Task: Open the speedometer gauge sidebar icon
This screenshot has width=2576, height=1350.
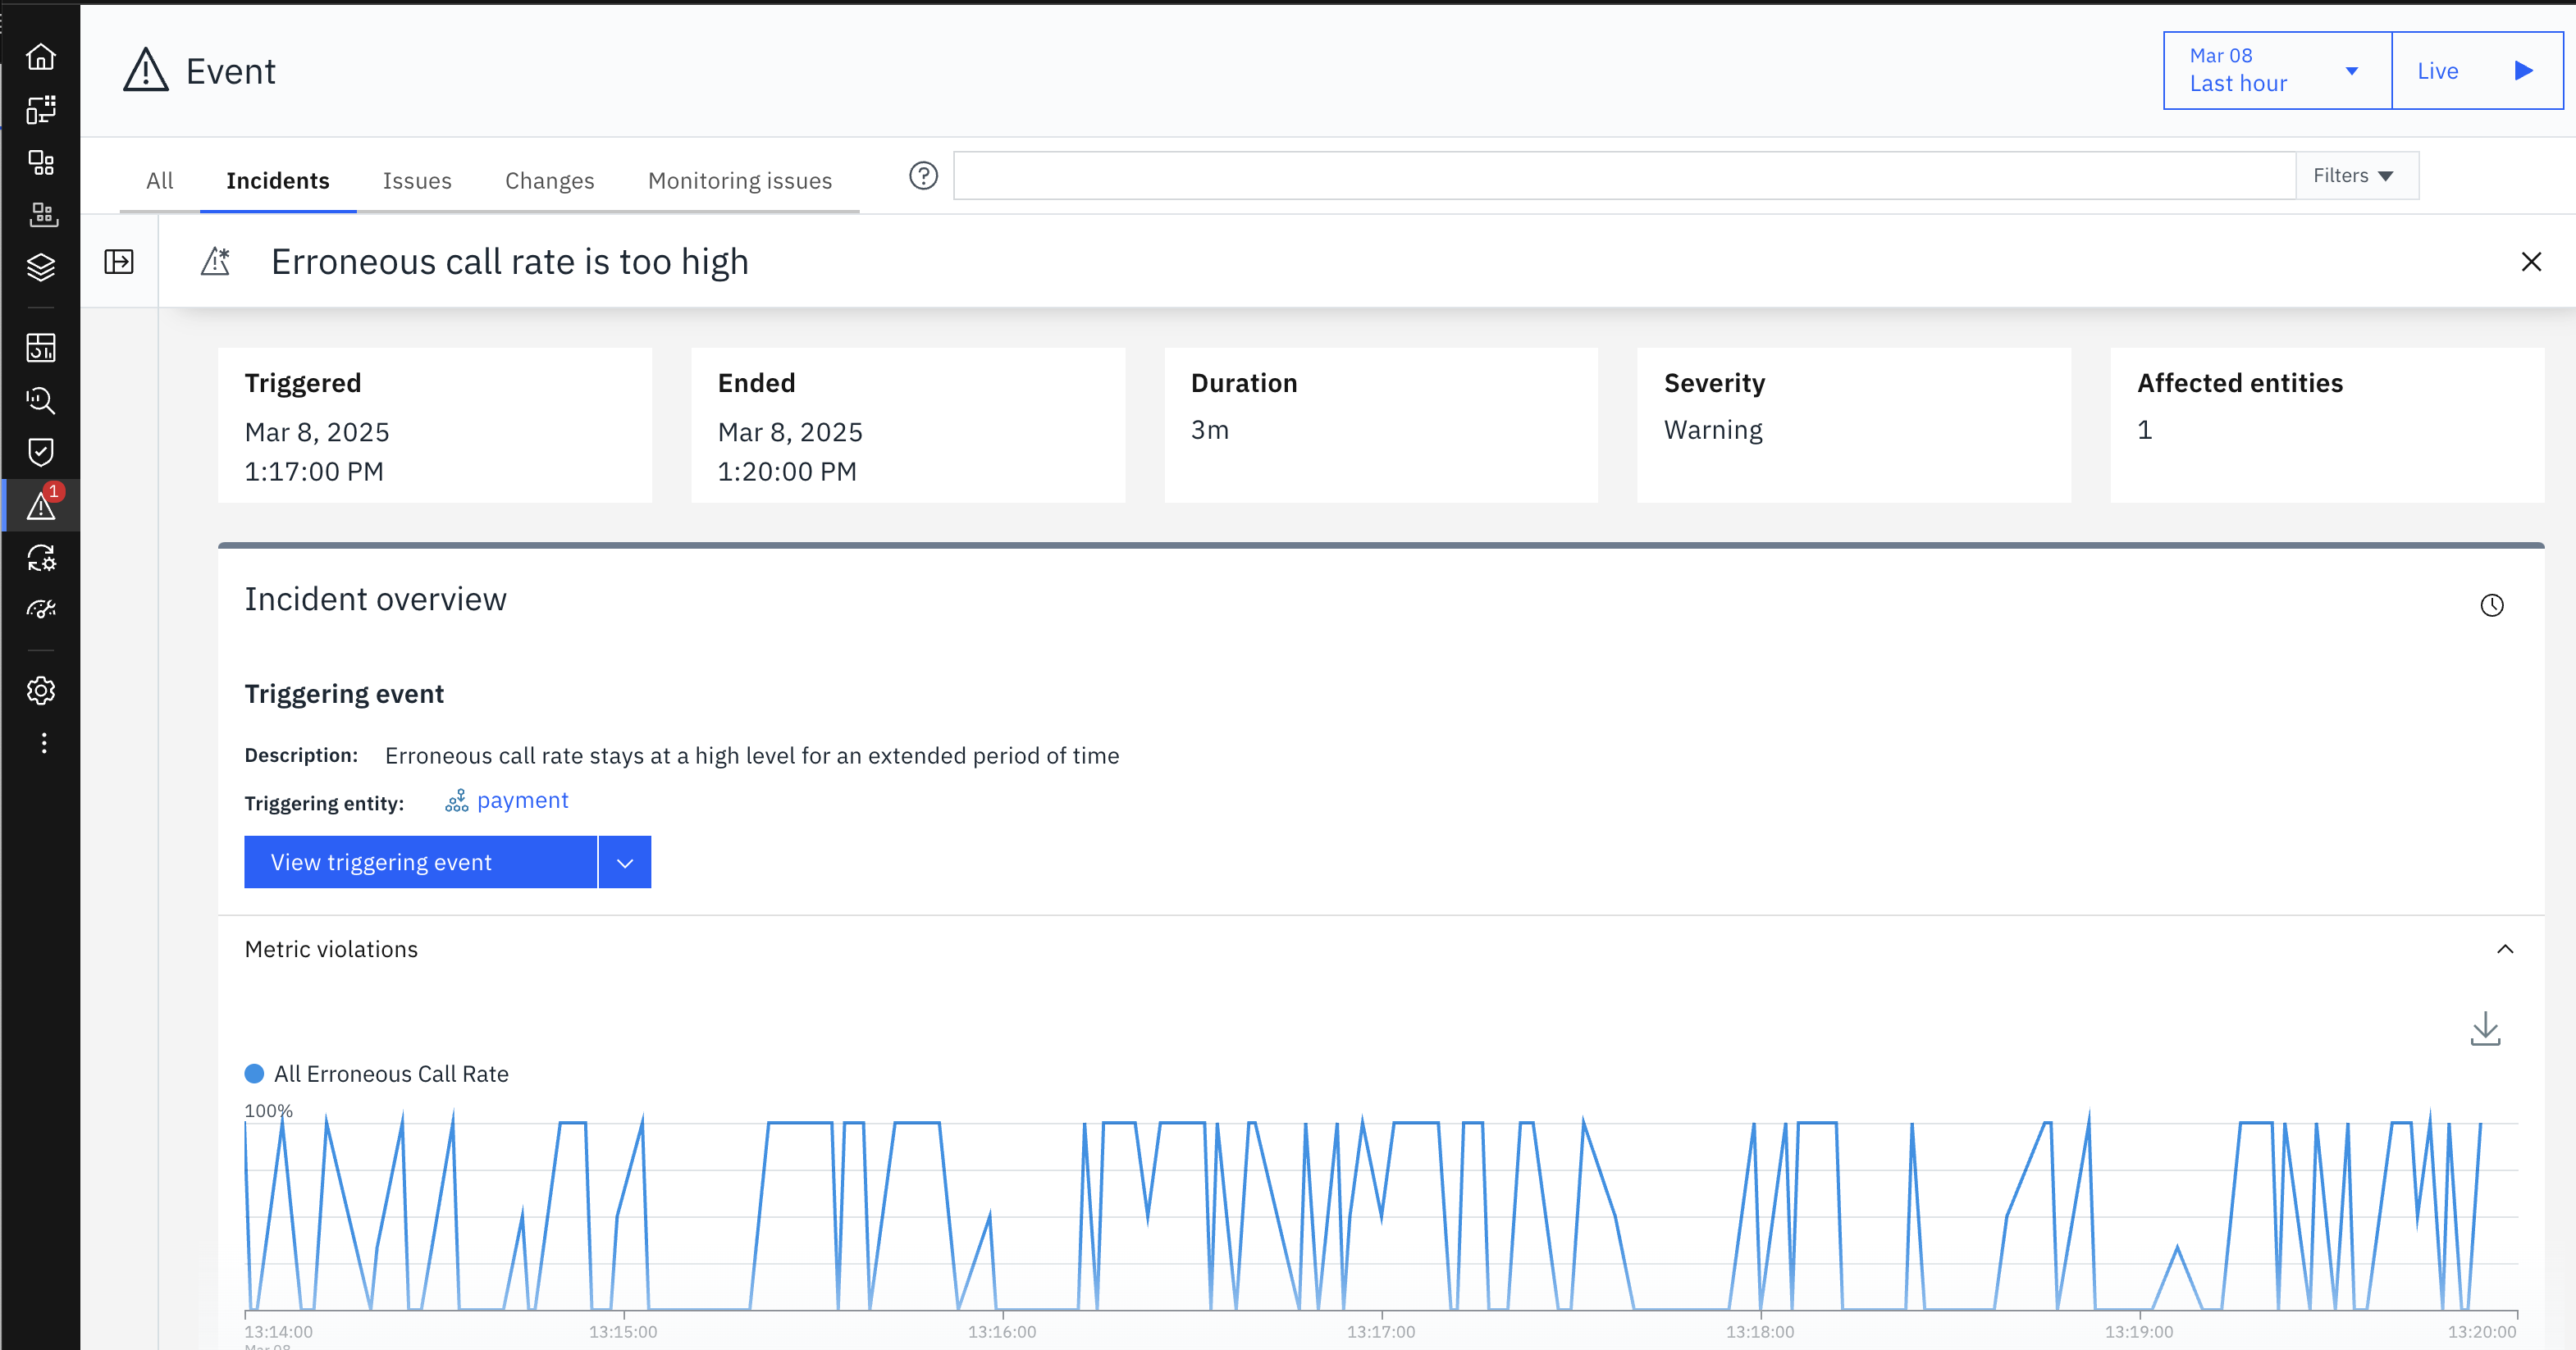Action: [41, 609]
